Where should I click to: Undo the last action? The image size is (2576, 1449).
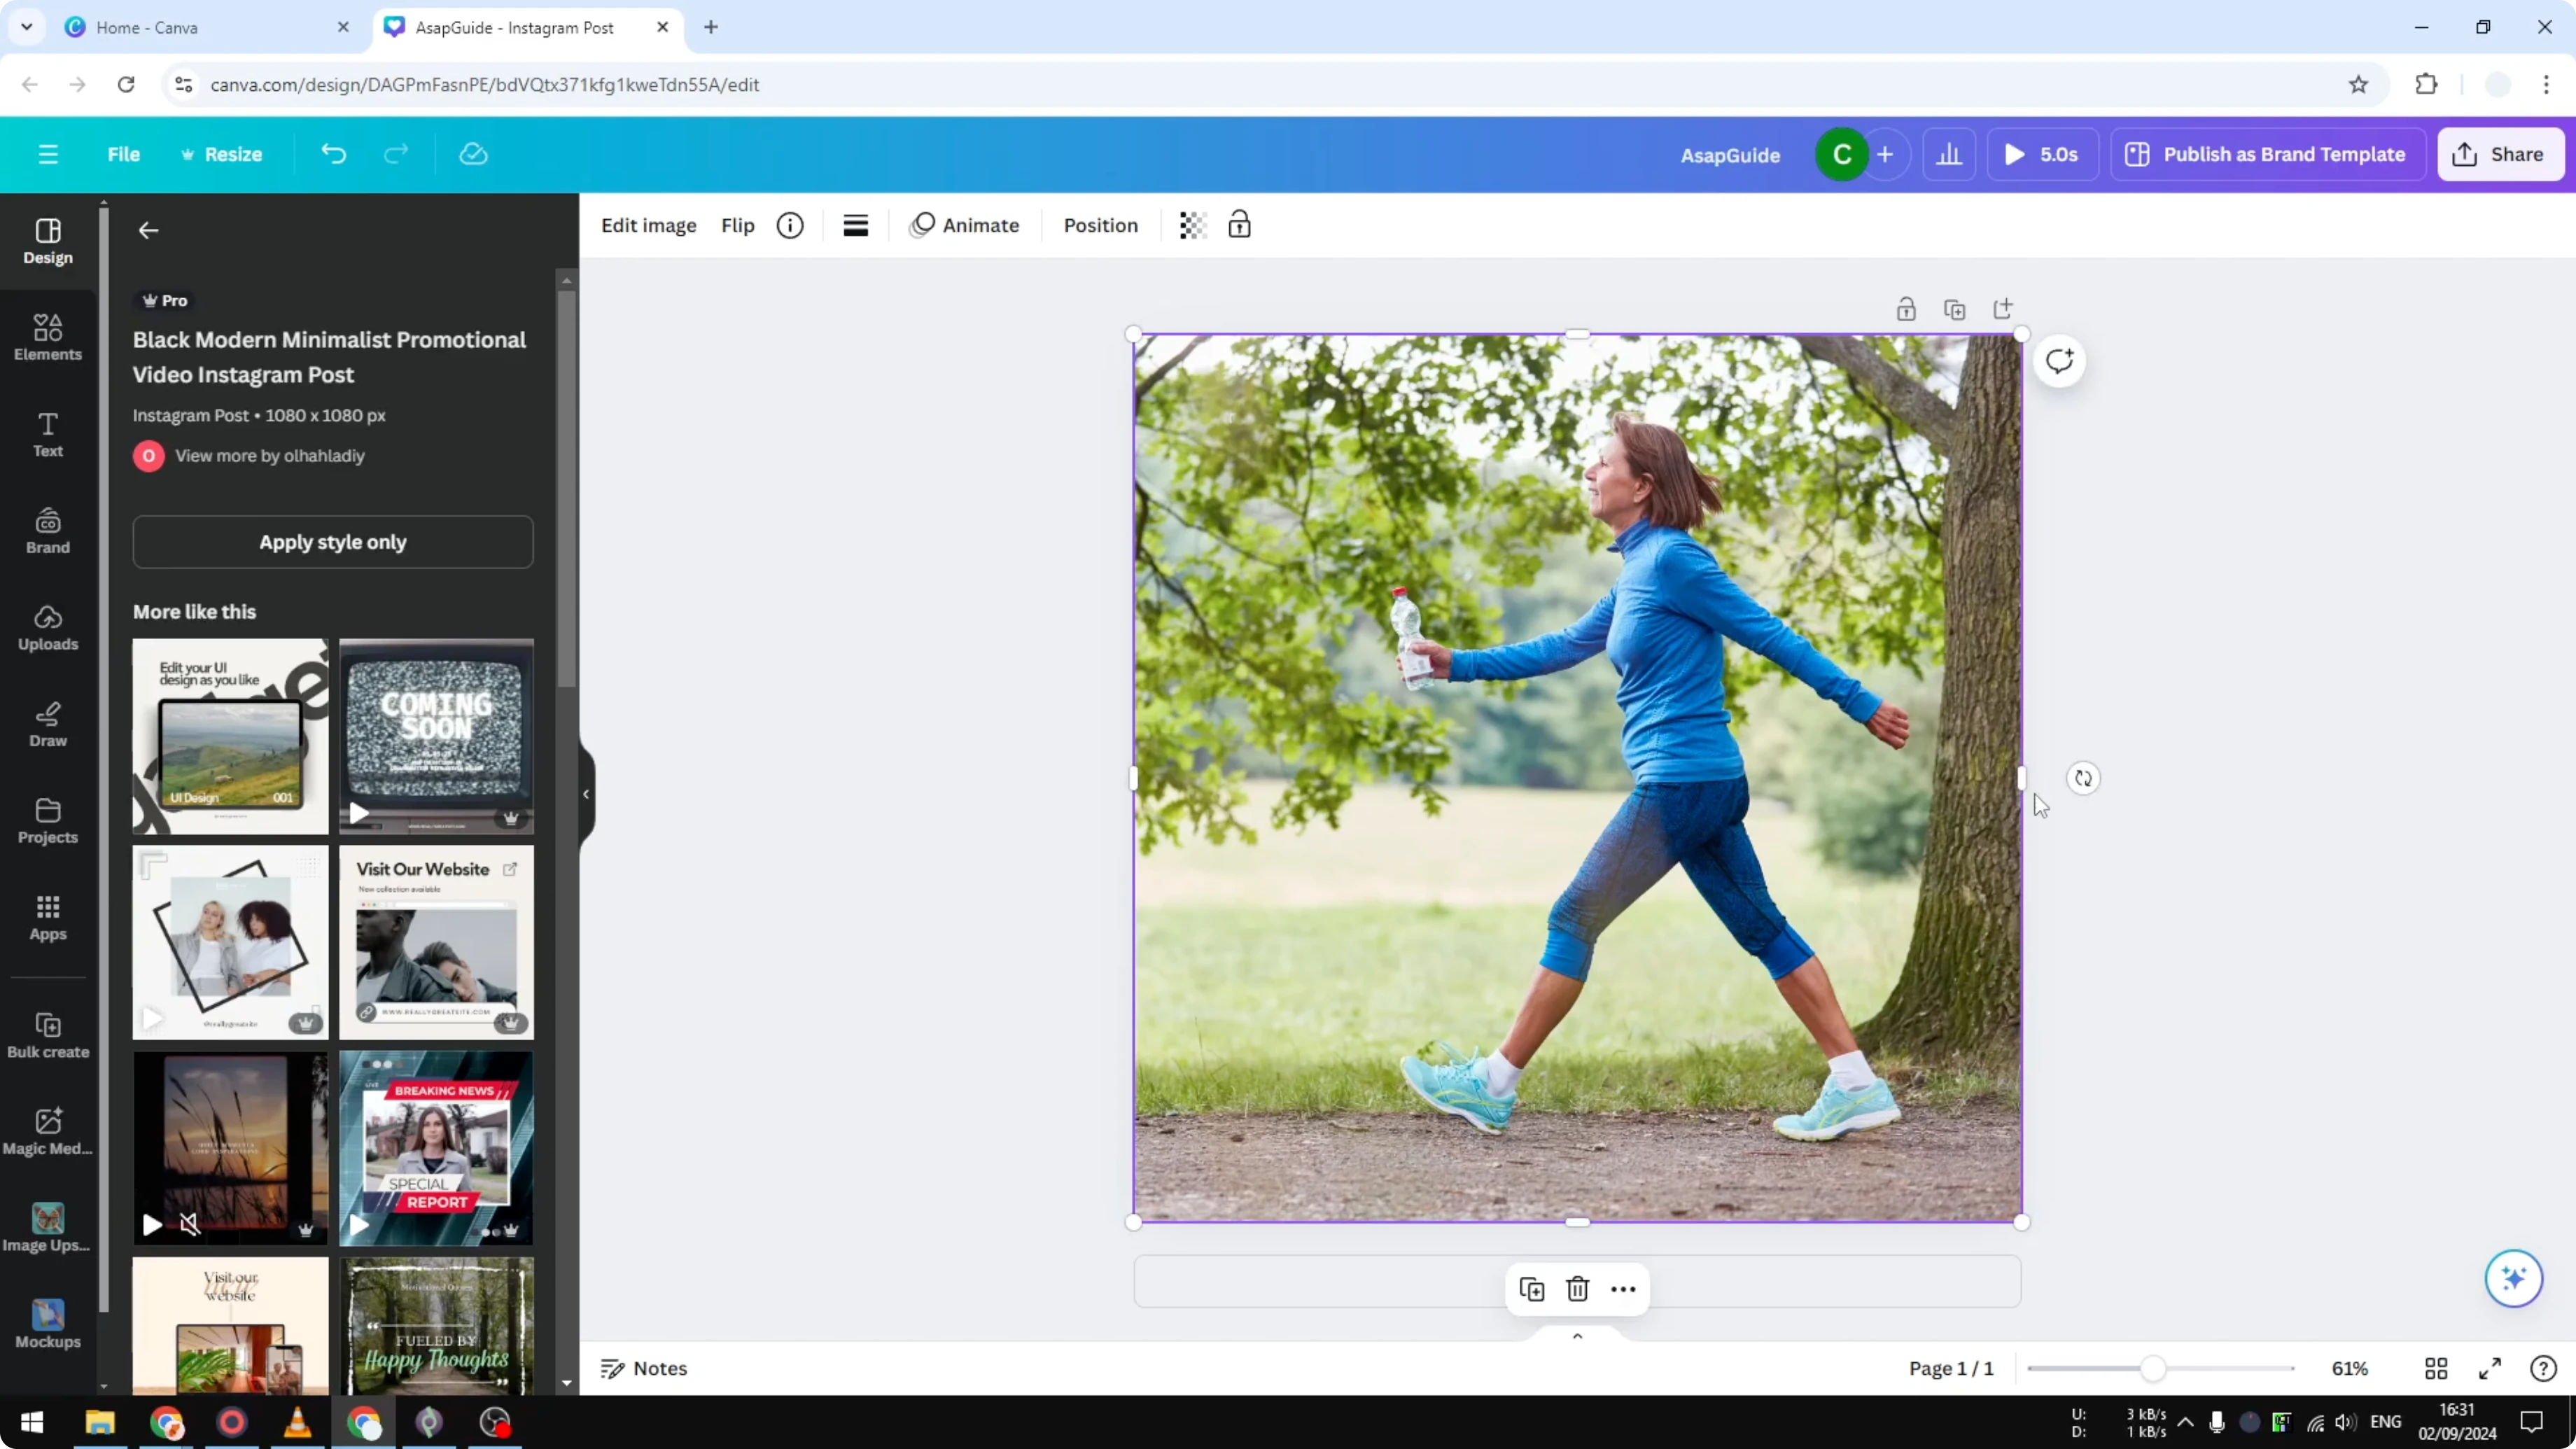click(334, 154)
